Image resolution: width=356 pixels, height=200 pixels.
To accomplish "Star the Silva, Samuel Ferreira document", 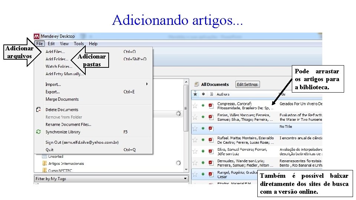I will (195, 151).
